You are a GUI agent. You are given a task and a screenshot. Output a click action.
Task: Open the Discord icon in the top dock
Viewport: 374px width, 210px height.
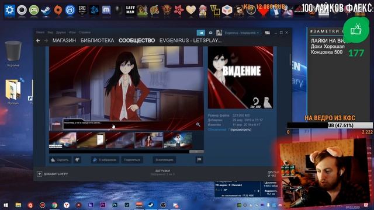click(x=106, y=10)
